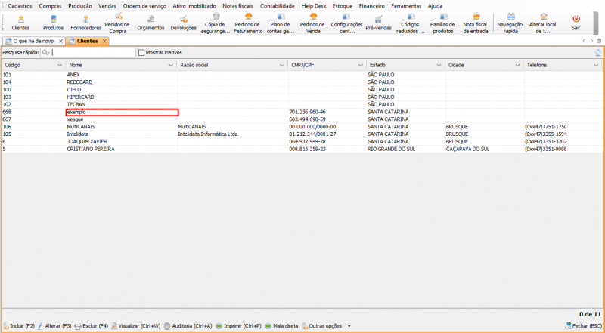The image size is (605, 333).
Task: Open Pedidos de Faturamento toolbar icon
Action: 248,23
